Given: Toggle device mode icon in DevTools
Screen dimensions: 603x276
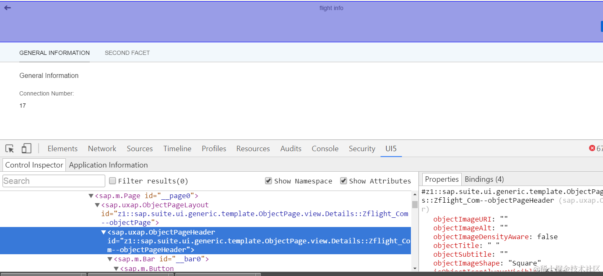Looking at the screenshot, I should (26, 148).
